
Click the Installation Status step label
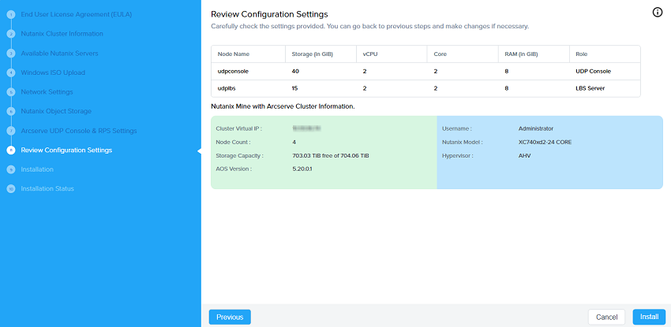point(47,188)
